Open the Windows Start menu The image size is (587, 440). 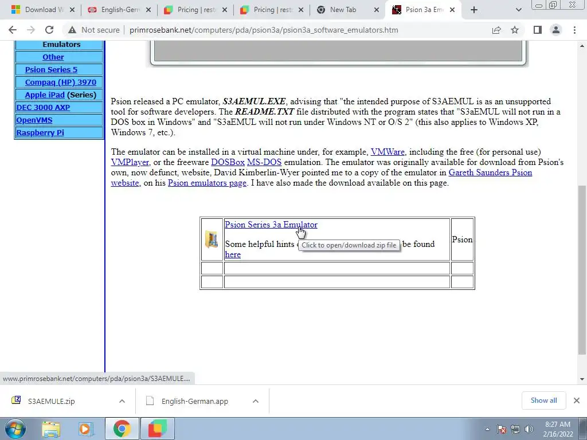[15, 429]
